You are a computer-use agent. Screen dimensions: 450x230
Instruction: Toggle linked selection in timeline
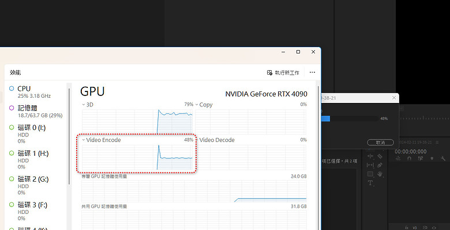[420, 159]
